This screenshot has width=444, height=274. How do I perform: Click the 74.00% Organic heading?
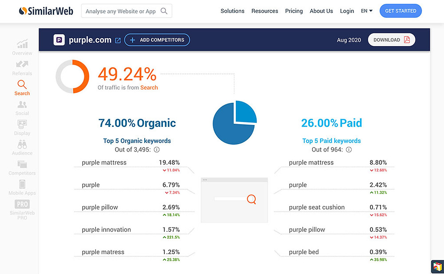[137, 123]
